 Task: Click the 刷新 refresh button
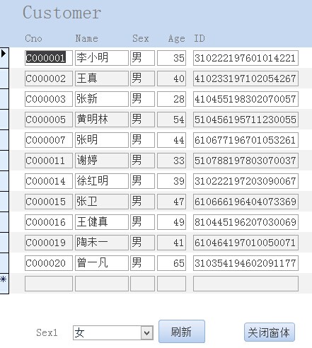click(x=182, y=331)
